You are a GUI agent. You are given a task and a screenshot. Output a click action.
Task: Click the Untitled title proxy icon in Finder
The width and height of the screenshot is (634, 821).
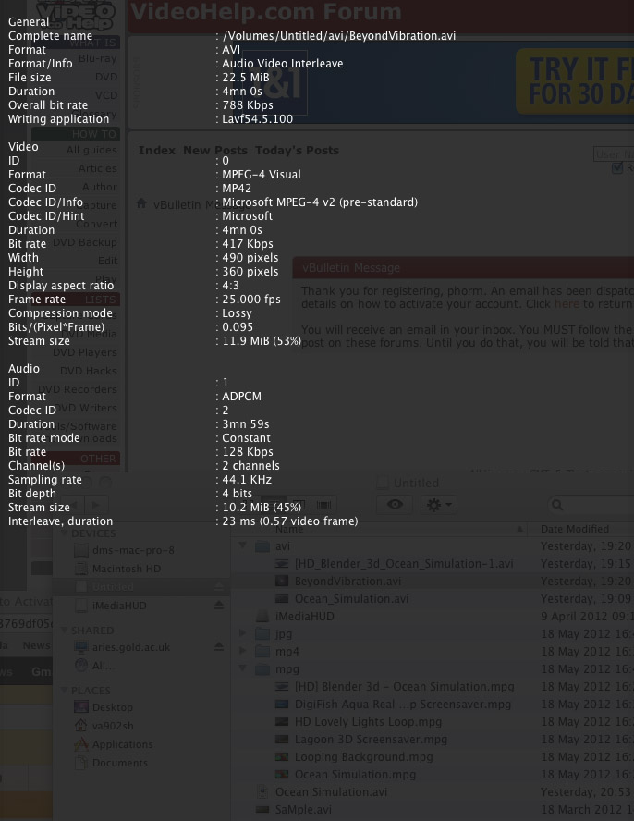coord(383,483)
